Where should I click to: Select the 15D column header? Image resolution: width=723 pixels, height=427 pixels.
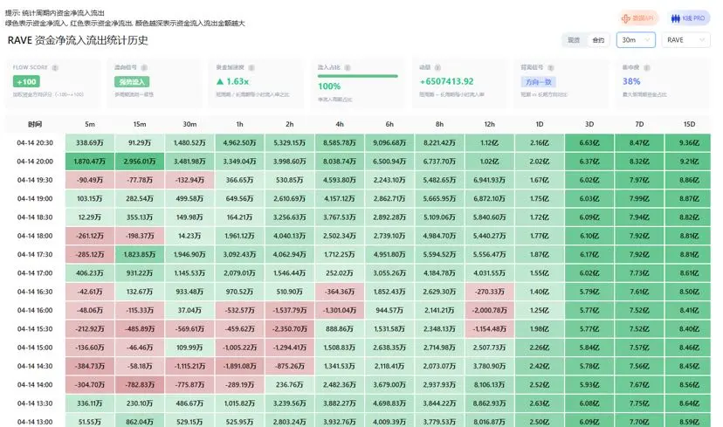pos(690,124)
